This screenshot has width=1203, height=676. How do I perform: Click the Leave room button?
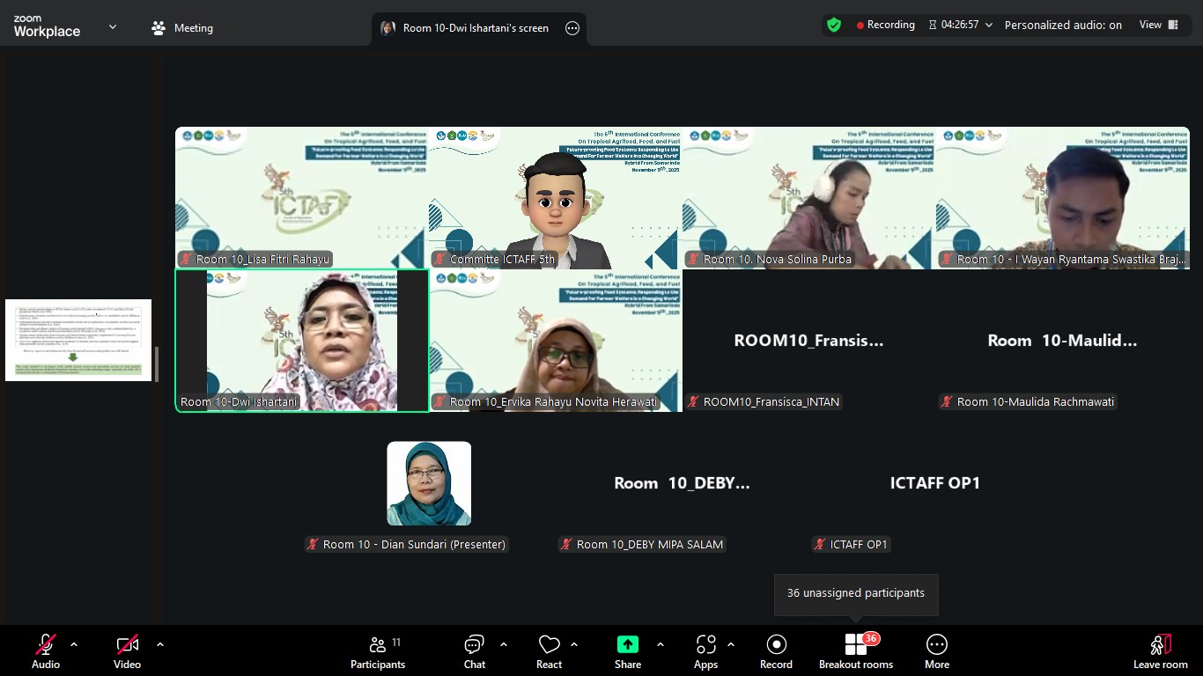[1160, 651]
